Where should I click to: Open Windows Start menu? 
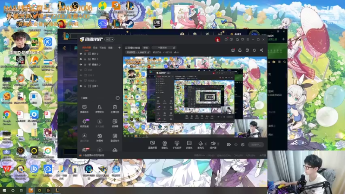pos(4,191)
